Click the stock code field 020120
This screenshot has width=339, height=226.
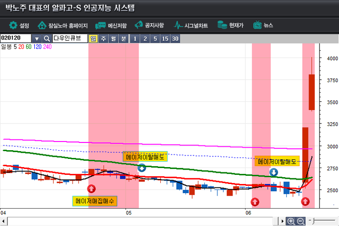pos(16,38)
